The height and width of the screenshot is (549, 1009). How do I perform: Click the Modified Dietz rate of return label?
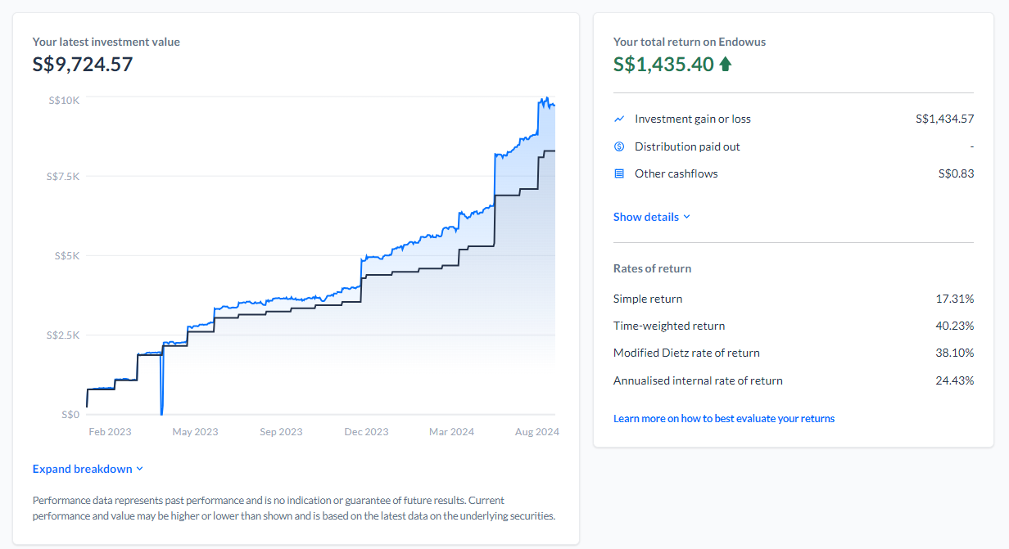pos(686,353)
